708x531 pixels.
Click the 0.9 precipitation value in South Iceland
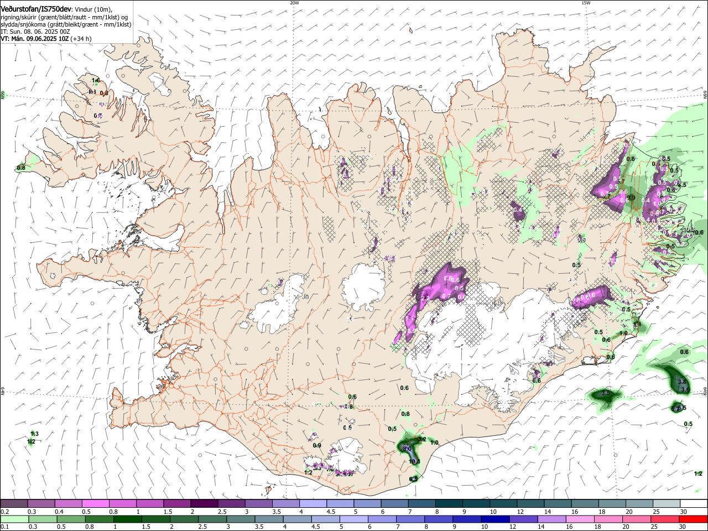(317, 446)
